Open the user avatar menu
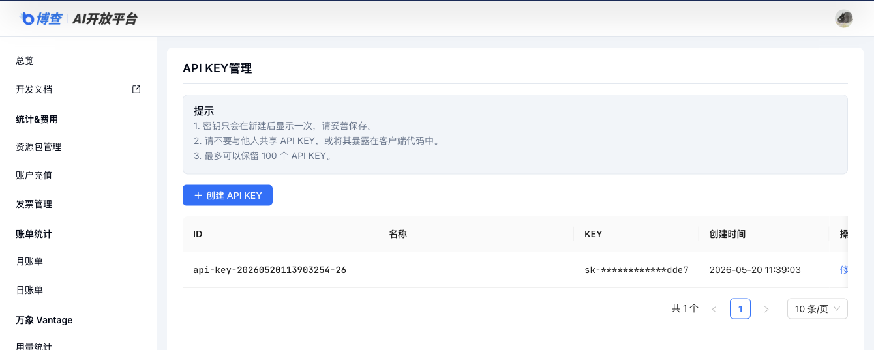 (844, 18)
